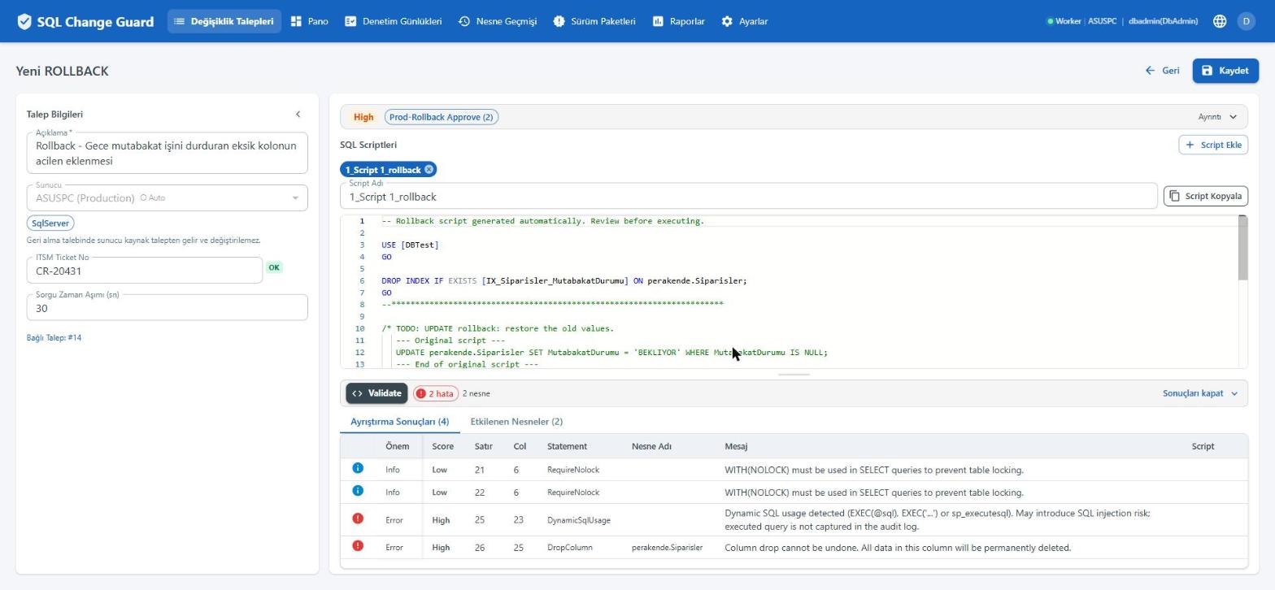This screenshot has width=1275, height=590.
Task: Sort by the Satır column header
Action: click(484, 446)
